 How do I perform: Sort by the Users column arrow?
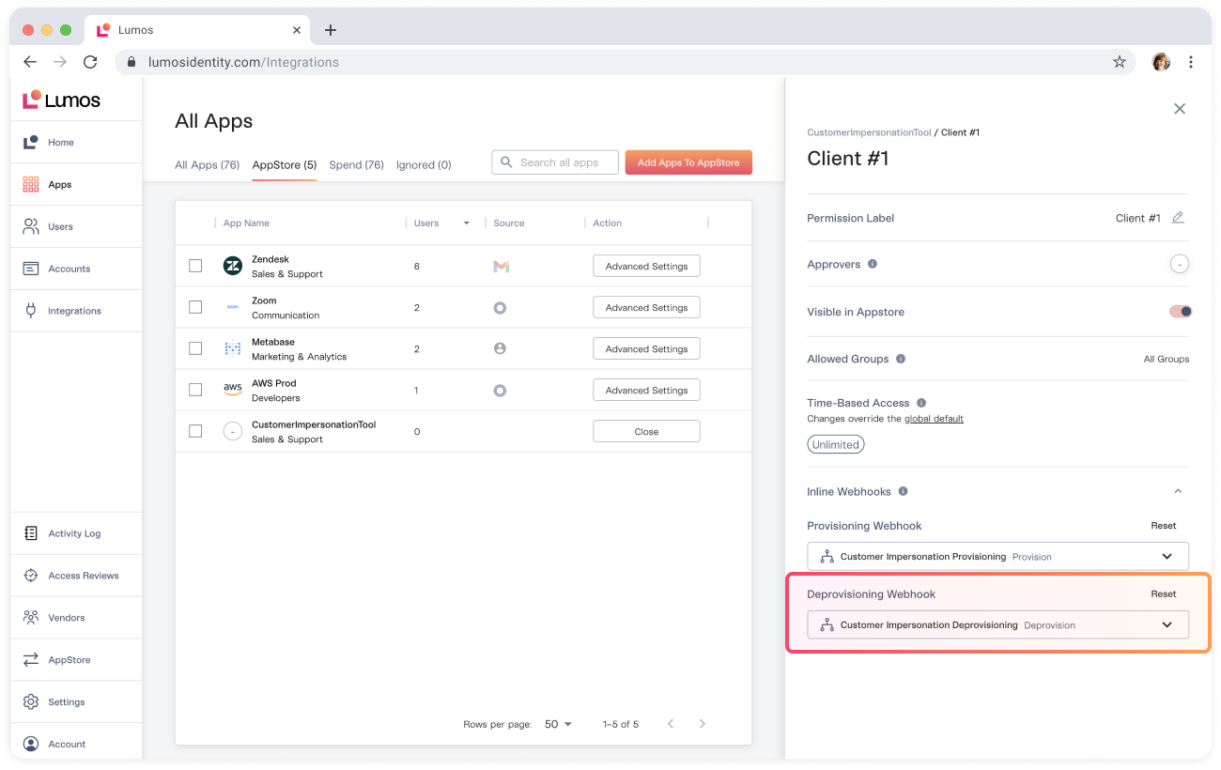467,223
